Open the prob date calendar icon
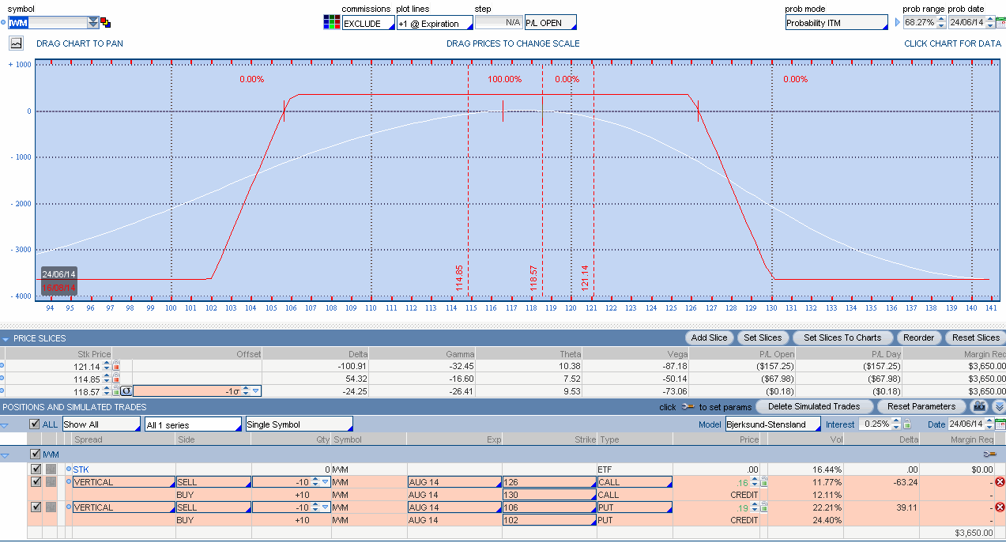1006x543 pixels. click(1000, 23)
